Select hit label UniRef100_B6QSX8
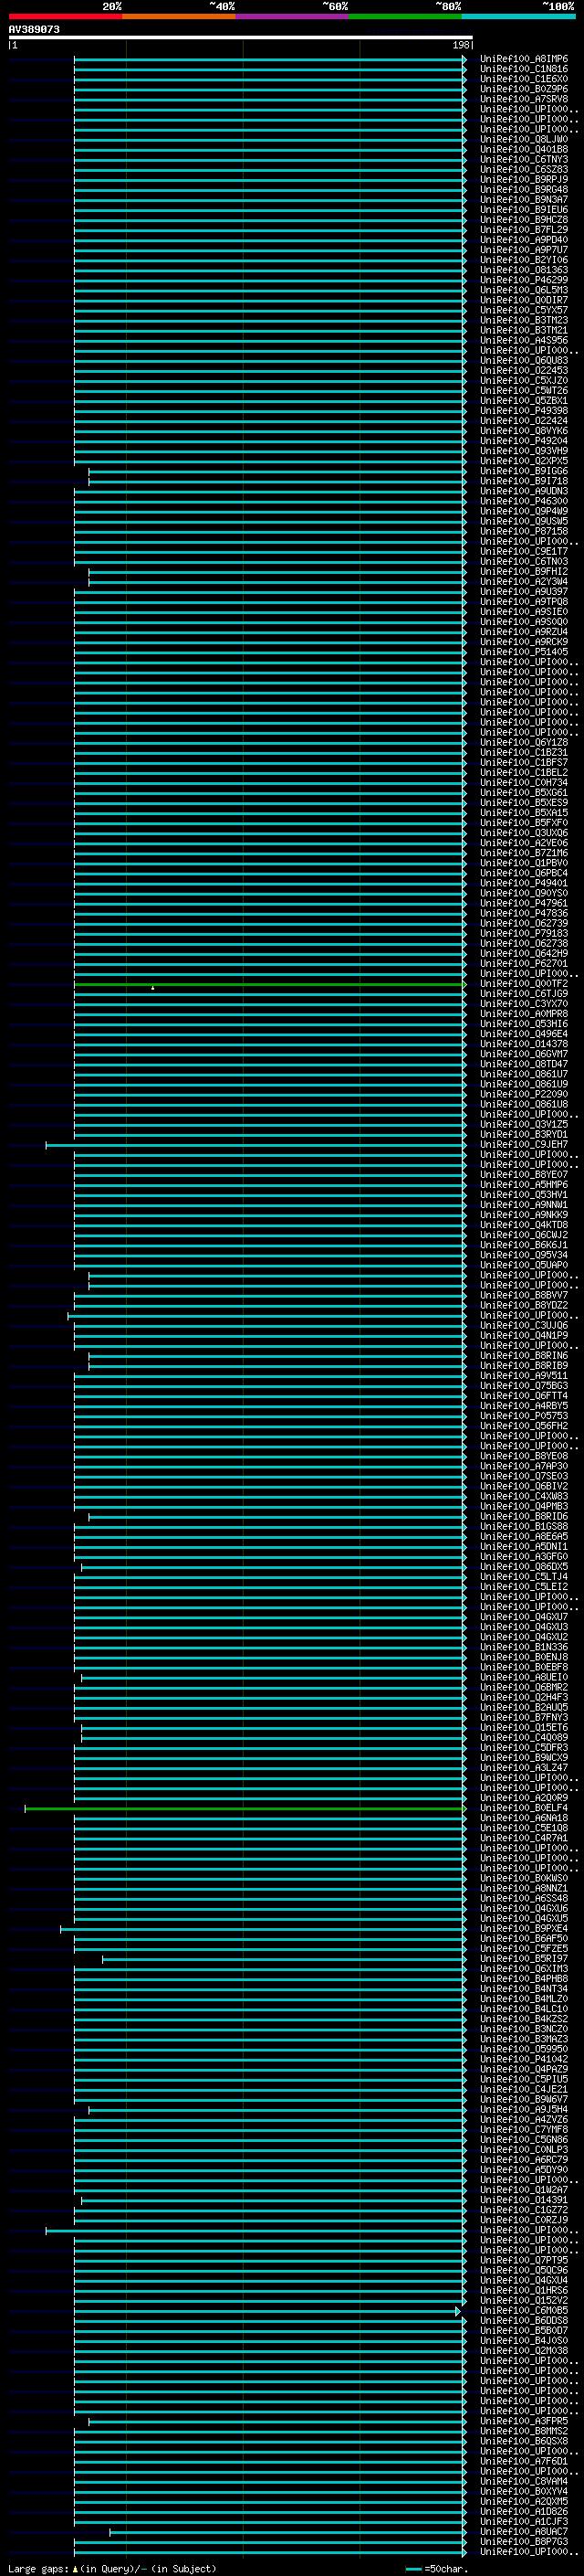Screen dimensions: 584x2576 (524, 2442)
